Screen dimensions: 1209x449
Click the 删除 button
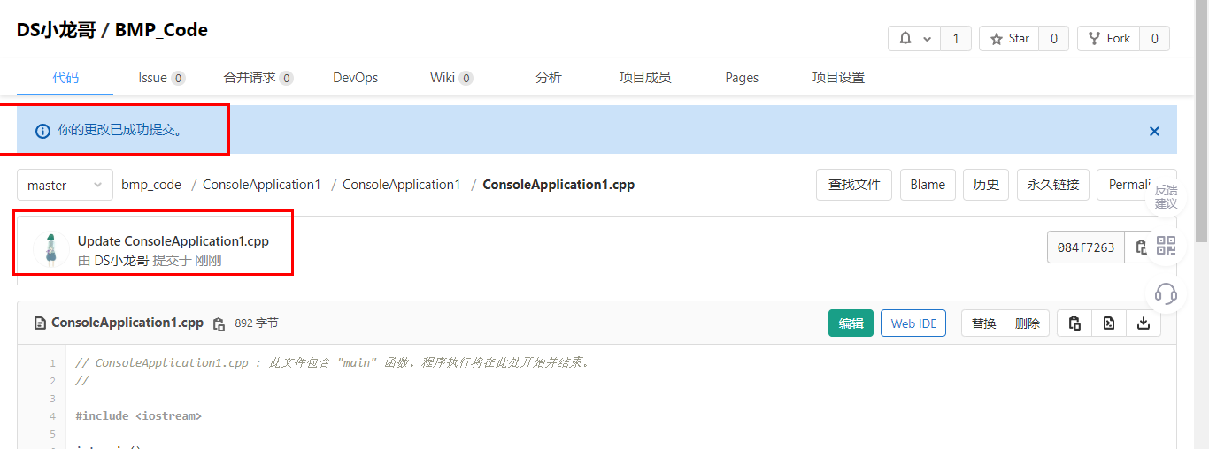[x=1027, y=323]
